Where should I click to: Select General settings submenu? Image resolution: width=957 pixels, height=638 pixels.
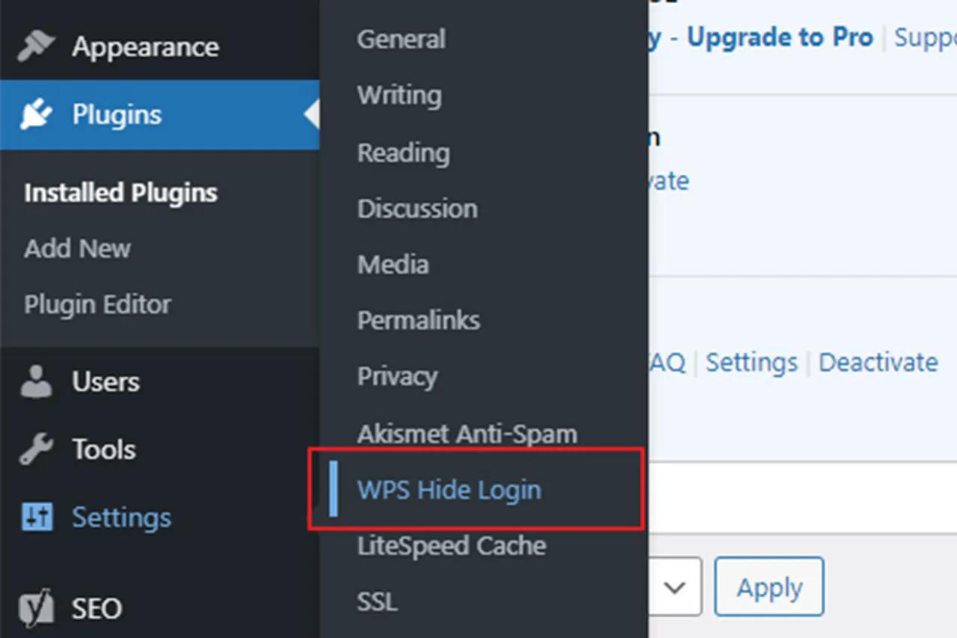(401, 39)
